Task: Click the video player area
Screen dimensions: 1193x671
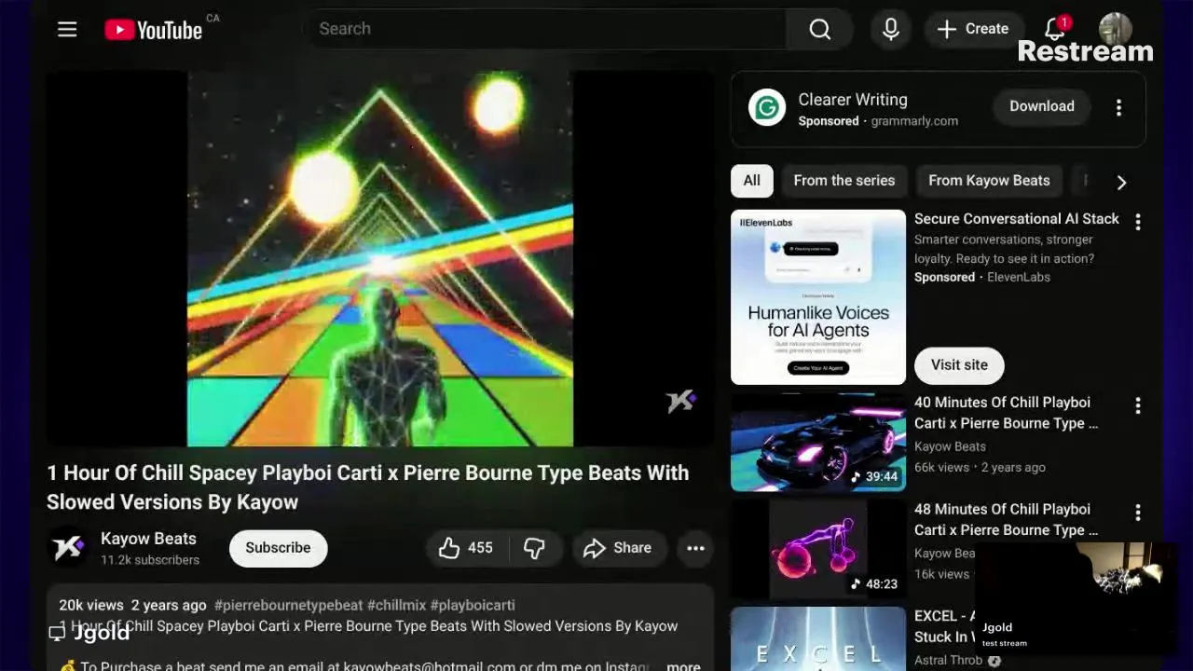Action: pos(380,259)
